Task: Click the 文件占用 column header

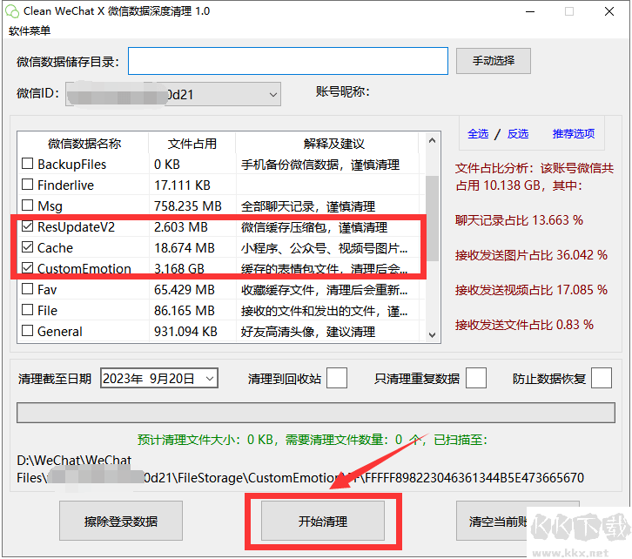Action: tap(192, 143)
